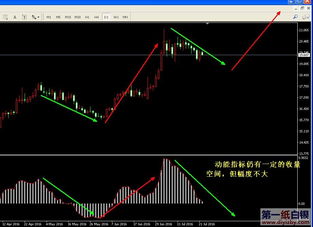Open the Arrows objects dropdown
Screen dimensions: 313x227
35,17
